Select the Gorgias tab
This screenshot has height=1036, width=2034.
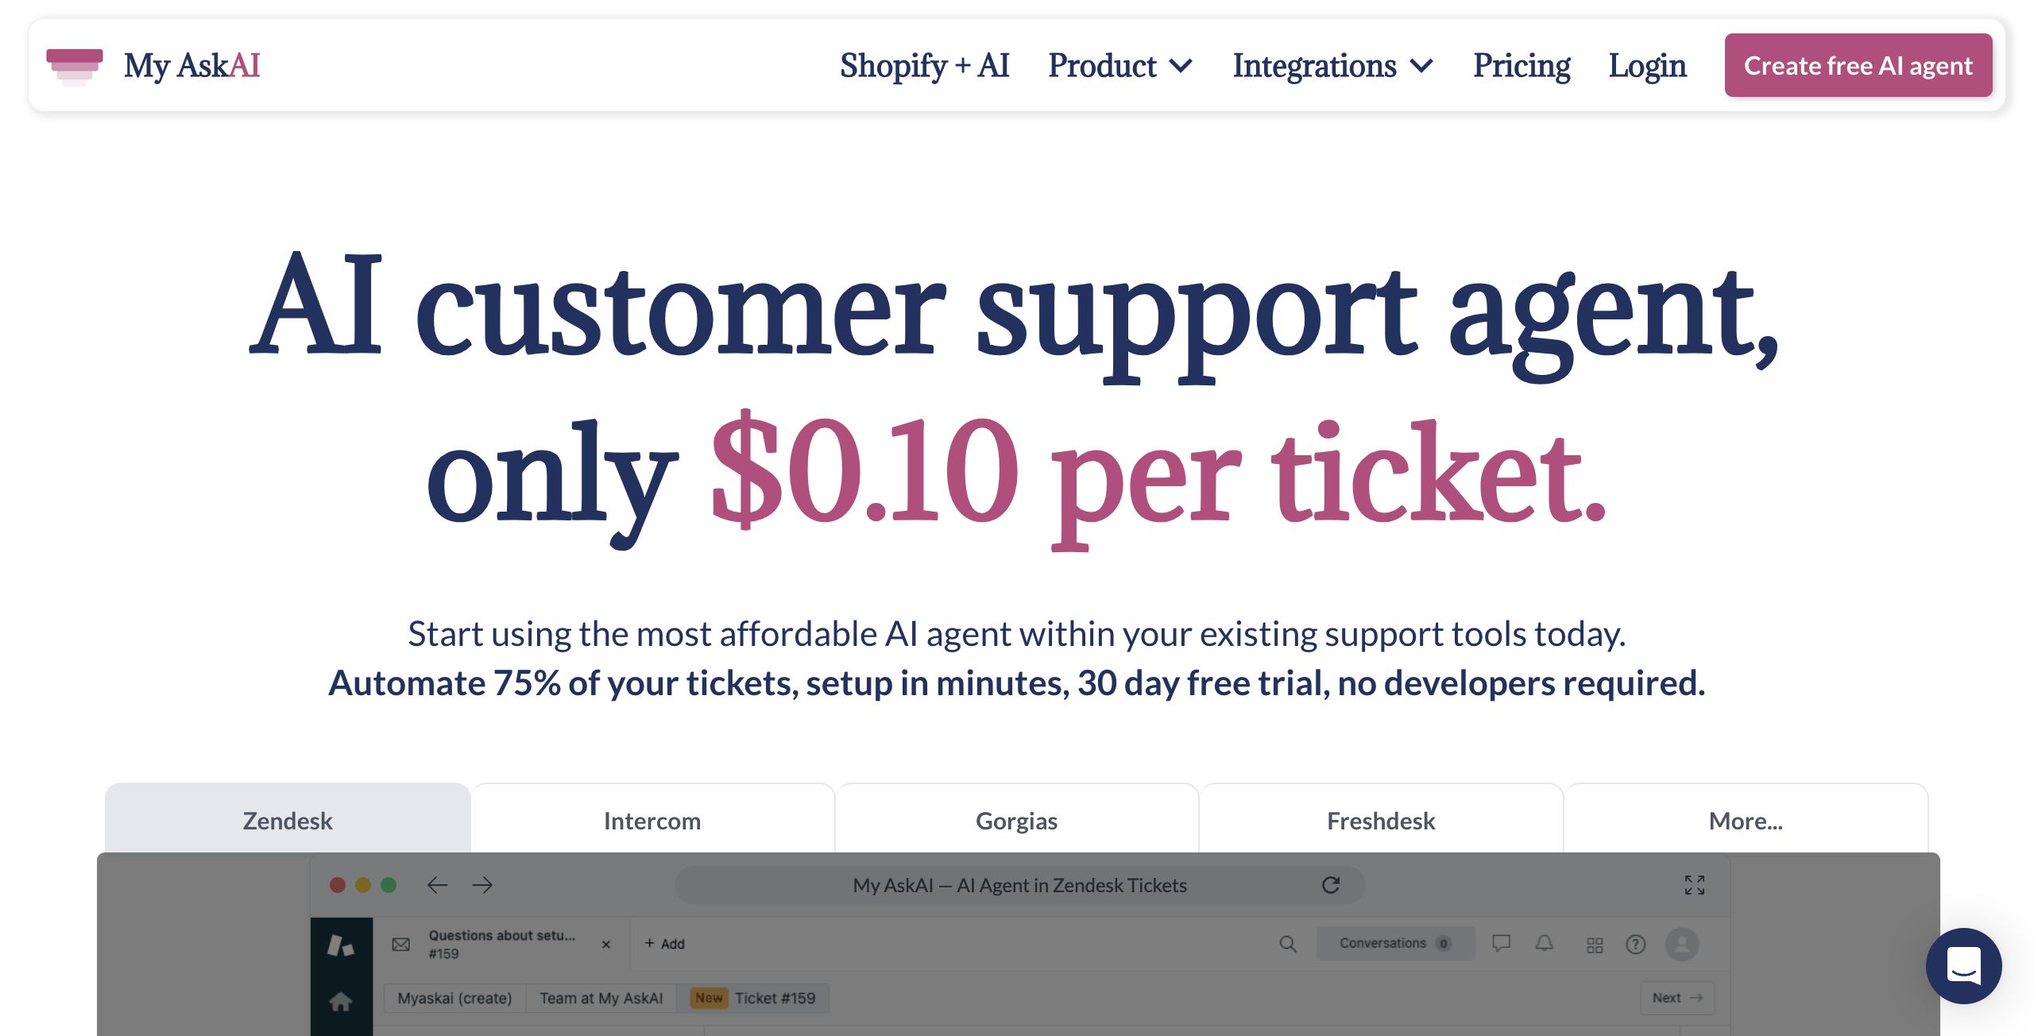pos(1016,820)
